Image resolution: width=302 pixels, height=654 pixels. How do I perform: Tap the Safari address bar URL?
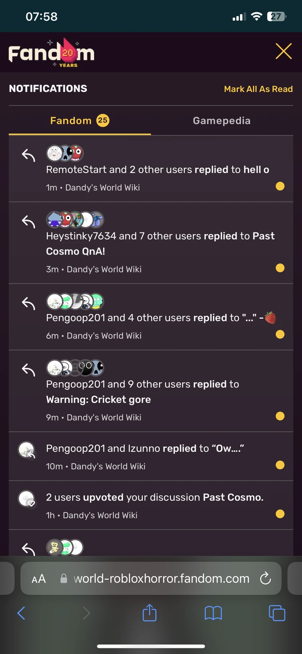tap(161, 579)
